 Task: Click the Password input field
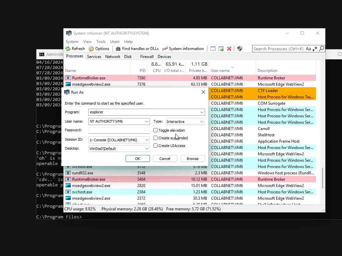point(119,130)
